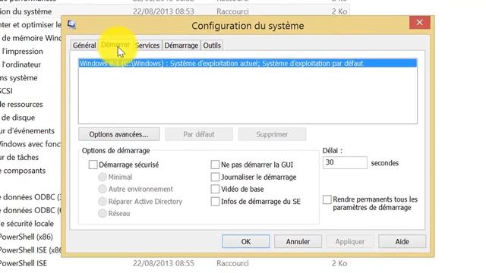The height and width of the screenshot is (273, 486).
Task: Close the Configuration du système dialog
Action: click(419, 22)
